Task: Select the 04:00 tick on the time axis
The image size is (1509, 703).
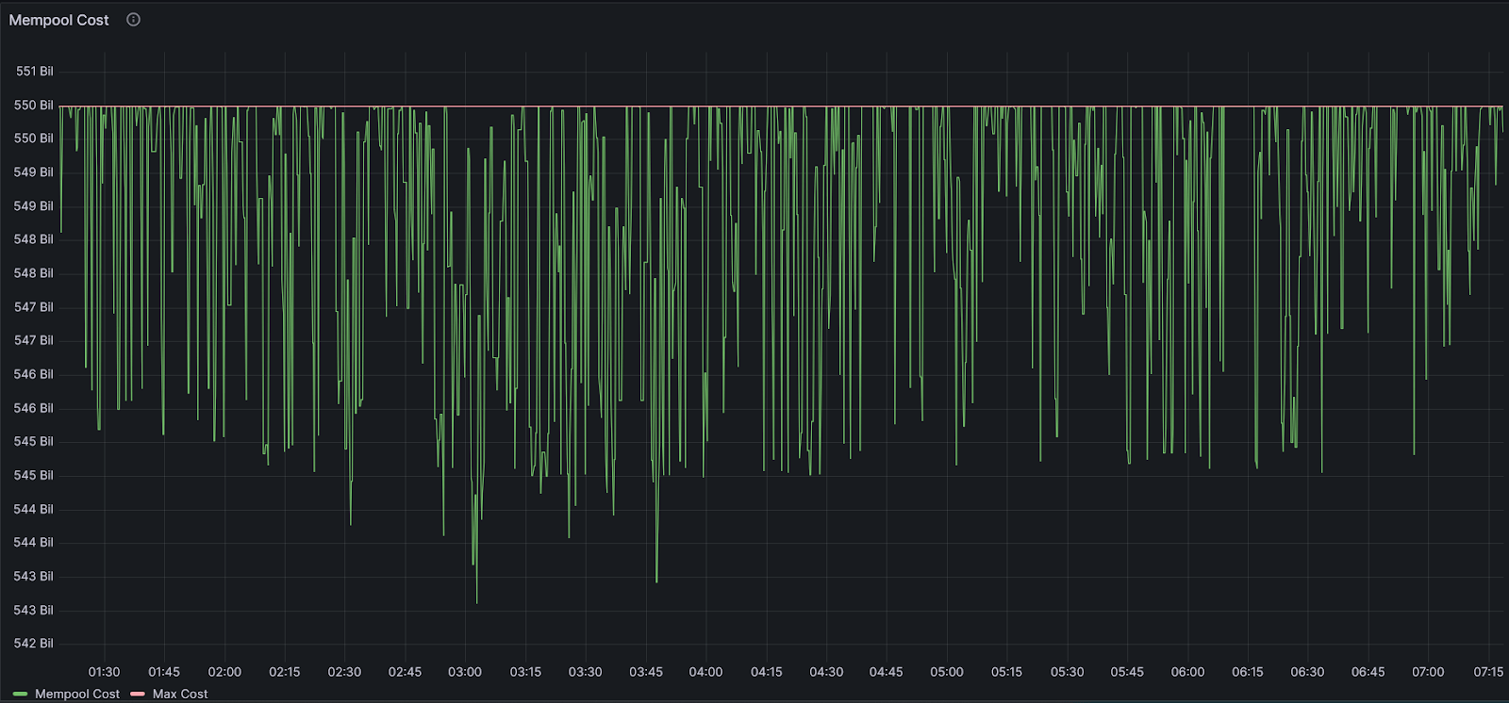Action: tap(705, 672)
